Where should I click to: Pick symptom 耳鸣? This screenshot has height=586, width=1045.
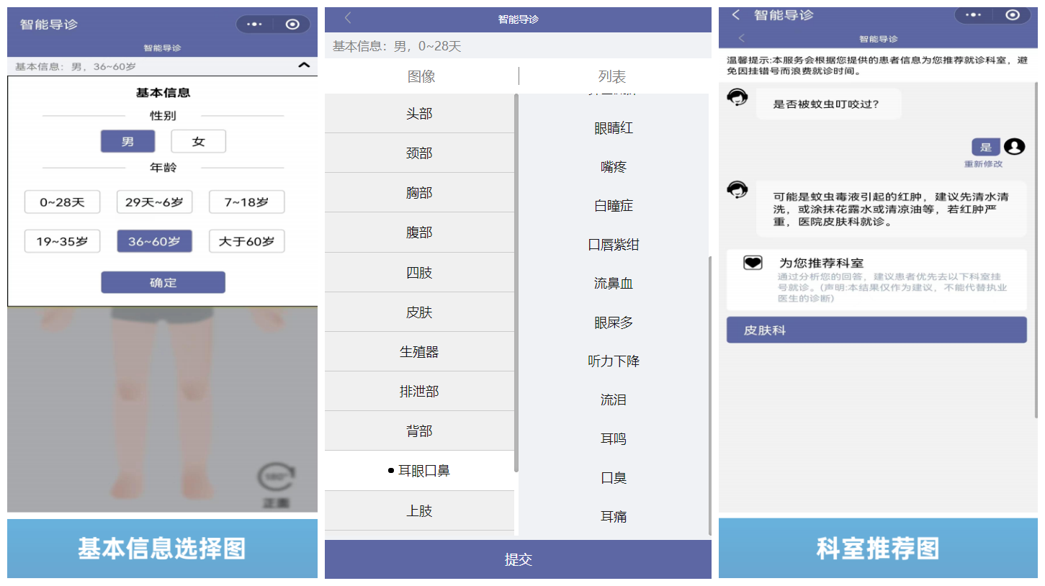click(x=614, y=439)
